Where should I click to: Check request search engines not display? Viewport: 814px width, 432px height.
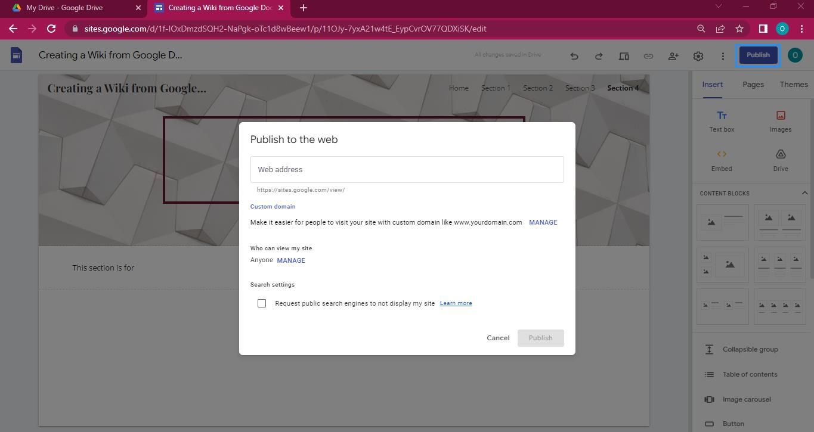(x=262, y=303)
